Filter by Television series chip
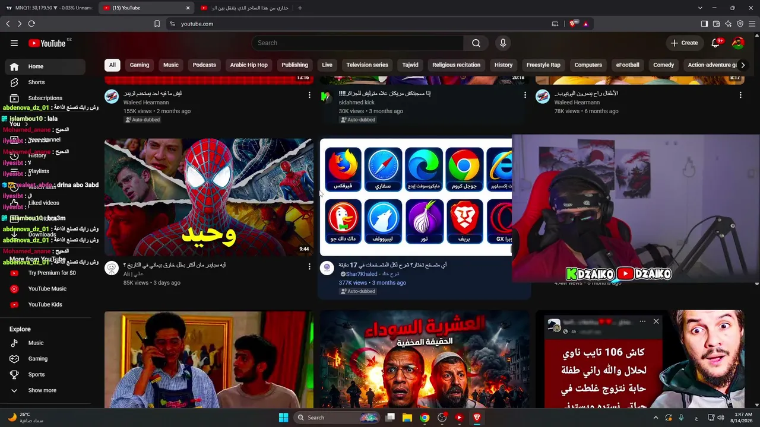Viewport: 760px width, 427px height. point(367,65)
